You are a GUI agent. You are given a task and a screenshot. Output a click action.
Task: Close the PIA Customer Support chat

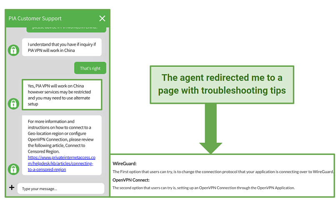[102, 19]
